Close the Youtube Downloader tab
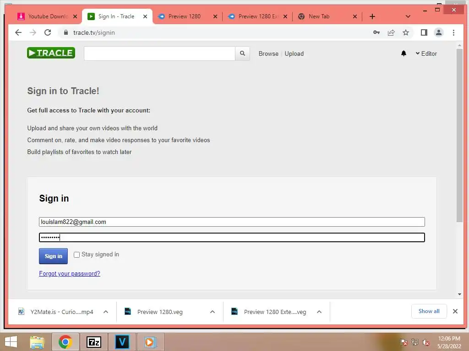The width and height of the screenshot is (469, 351). (x=75, y=16)
